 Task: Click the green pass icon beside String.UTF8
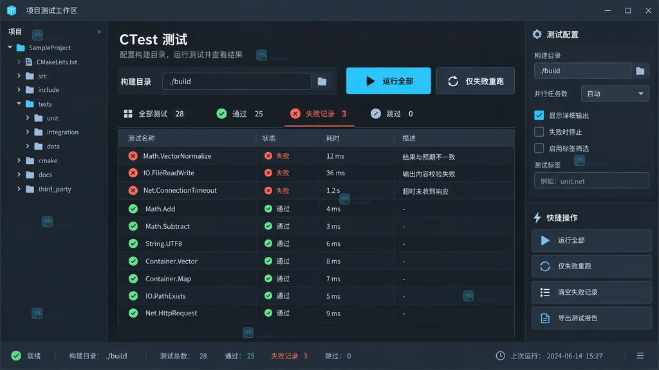coord(133,243)
